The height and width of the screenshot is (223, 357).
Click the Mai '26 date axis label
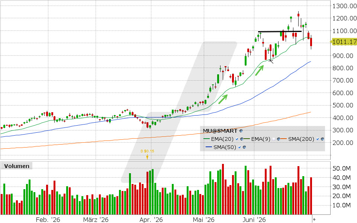tap(203, 220)
